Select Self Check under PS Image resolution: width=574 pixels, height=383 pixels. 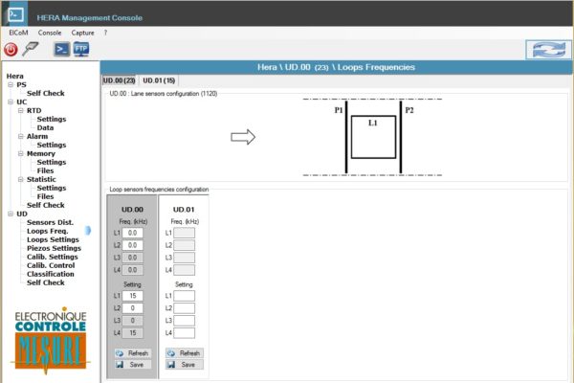46,94
